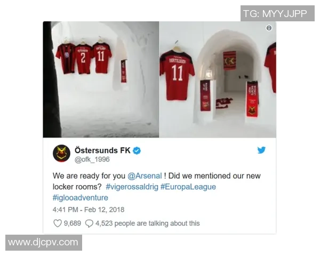
Task: Open the @Arsenal mention
Action: pos(145,176)
